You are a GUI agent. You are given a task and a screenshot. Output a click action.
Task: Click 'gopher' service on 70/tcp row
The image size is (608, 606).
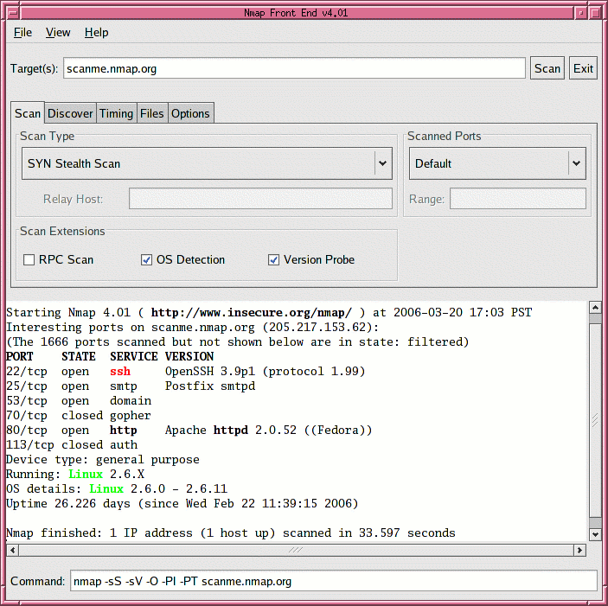pos(131,416)
